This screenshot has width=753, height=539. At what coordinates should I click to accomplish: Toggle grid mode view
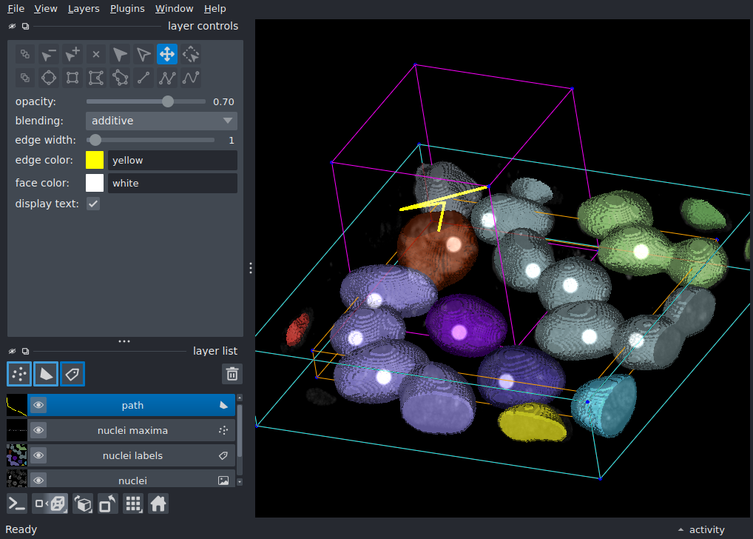point(133,504)
